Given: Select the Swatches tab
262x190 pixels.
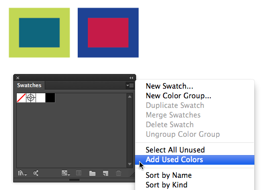Looking at the screenshot, I should coord(29,85).
